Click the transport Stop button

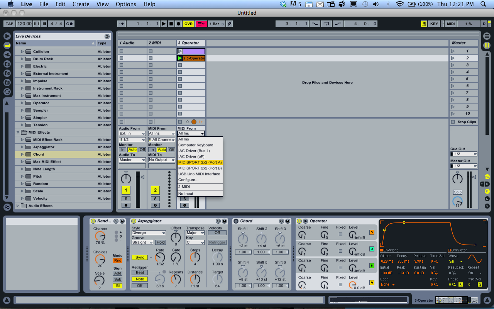(171, 24)
